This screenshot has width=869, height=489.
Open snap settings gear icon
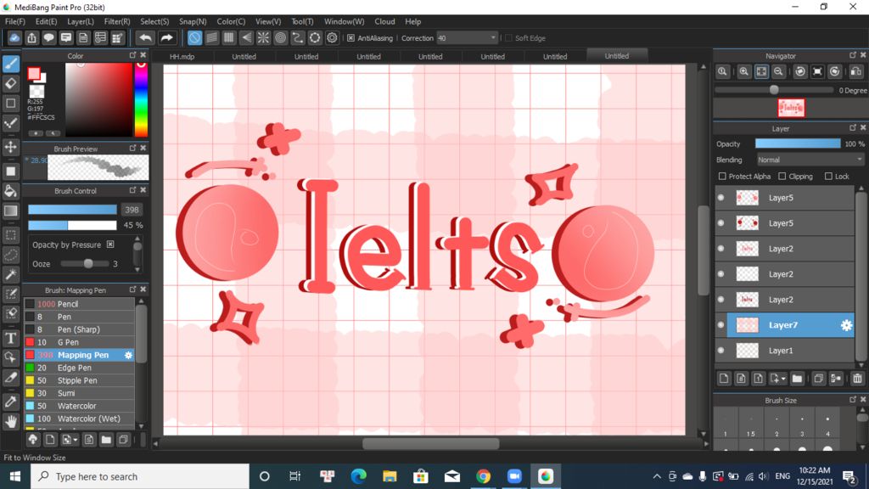(332, 37)
